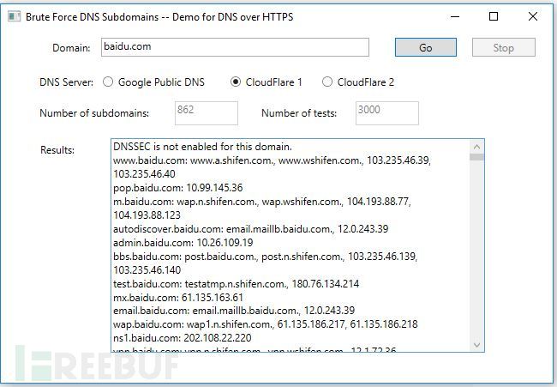
Task: Focus the Domain field containing baidu.com
Action: [234, 47]
